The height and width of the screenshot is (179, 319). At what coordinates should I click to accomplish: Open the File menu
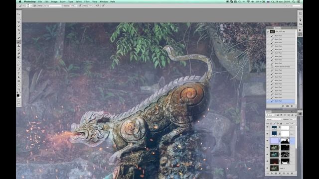(40, 1)
